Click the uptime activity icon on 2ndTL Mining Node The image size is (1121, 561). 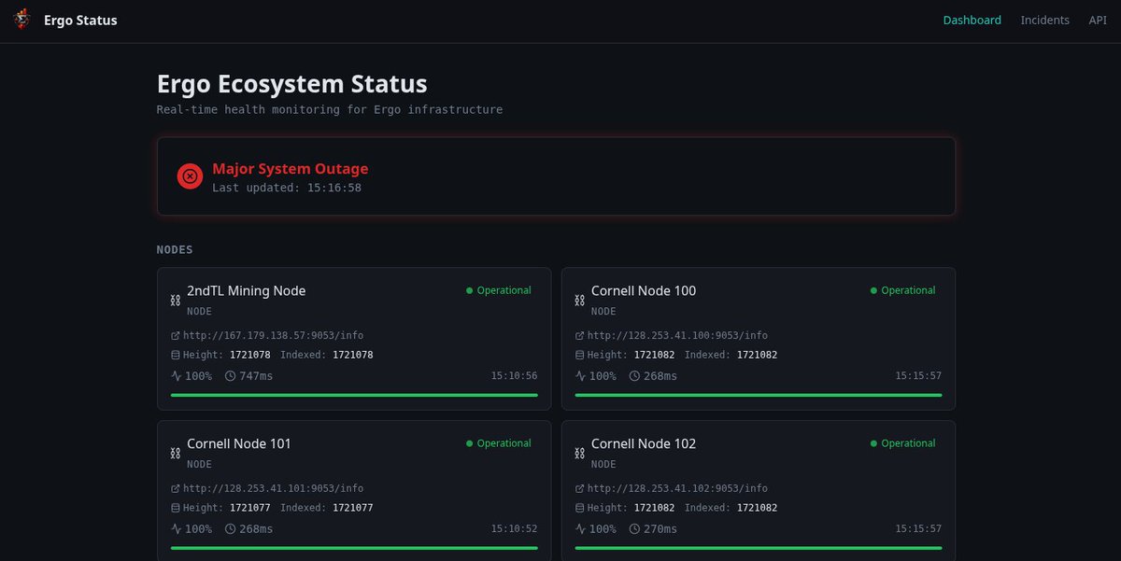(175, 376)
